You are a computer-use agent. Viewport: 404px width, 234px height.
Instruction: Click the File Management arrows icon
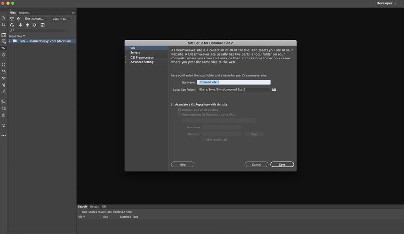[3, 25]
